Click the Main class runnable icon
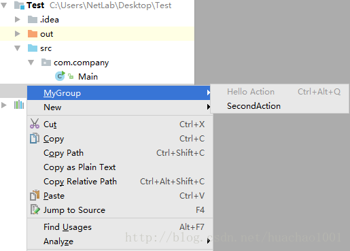The height and width of the screenshot is (251, 350). point(60,76)
